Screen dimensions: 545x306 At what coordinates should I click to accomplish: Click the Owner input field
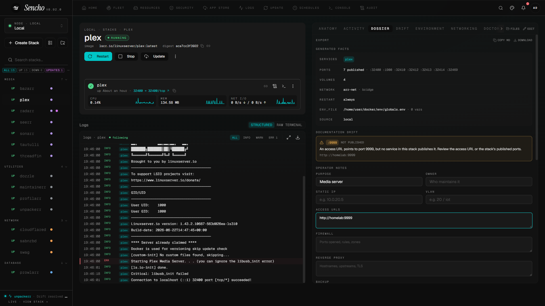point(479,182)
